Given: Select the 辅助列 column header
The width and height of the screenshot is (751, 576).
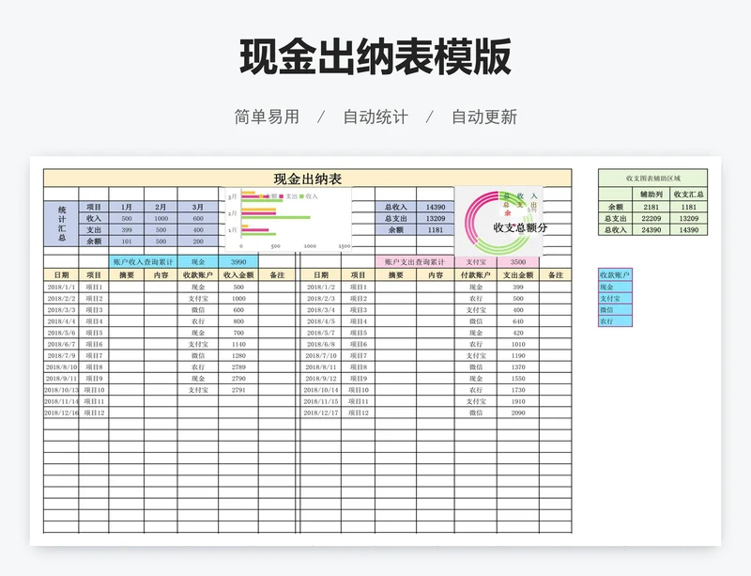Looking at the screenshot, I should 651,195.
